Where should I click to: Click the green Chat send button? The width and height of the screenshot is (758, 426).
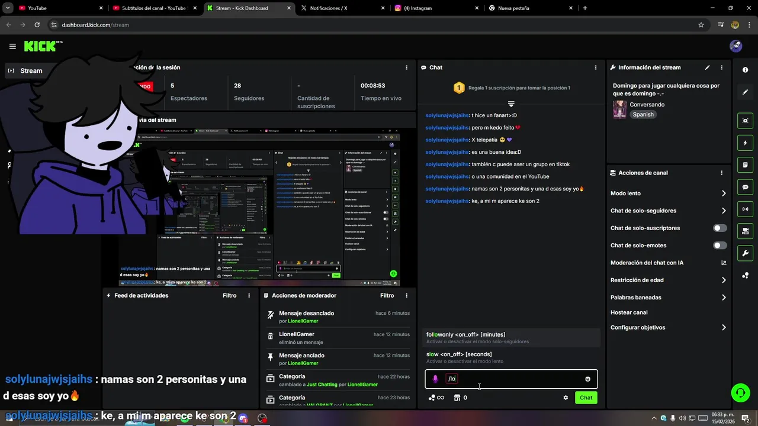tap(586, 398)
